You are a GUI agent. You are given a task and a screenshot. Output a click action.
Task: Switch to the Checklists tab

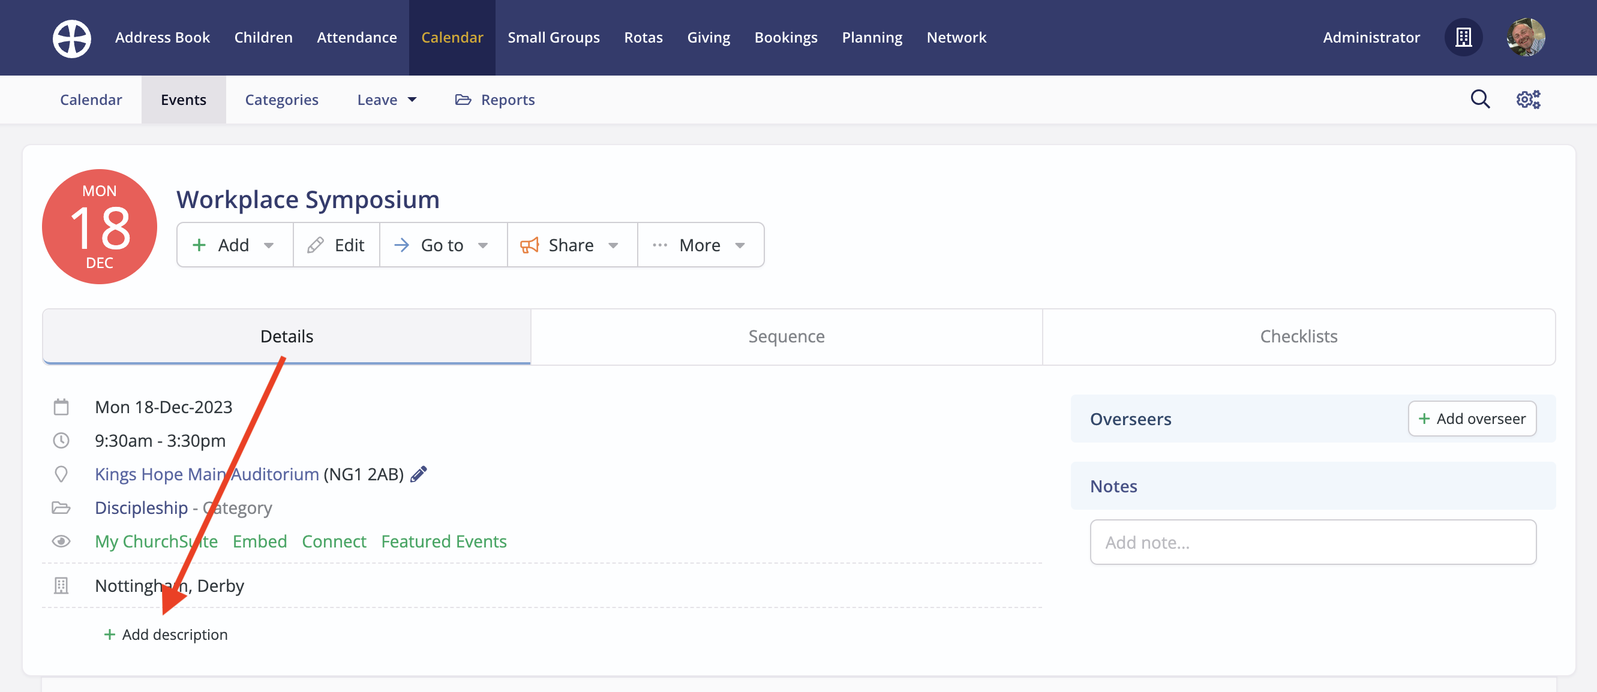pyautogui.click(x=1298, y=336)
